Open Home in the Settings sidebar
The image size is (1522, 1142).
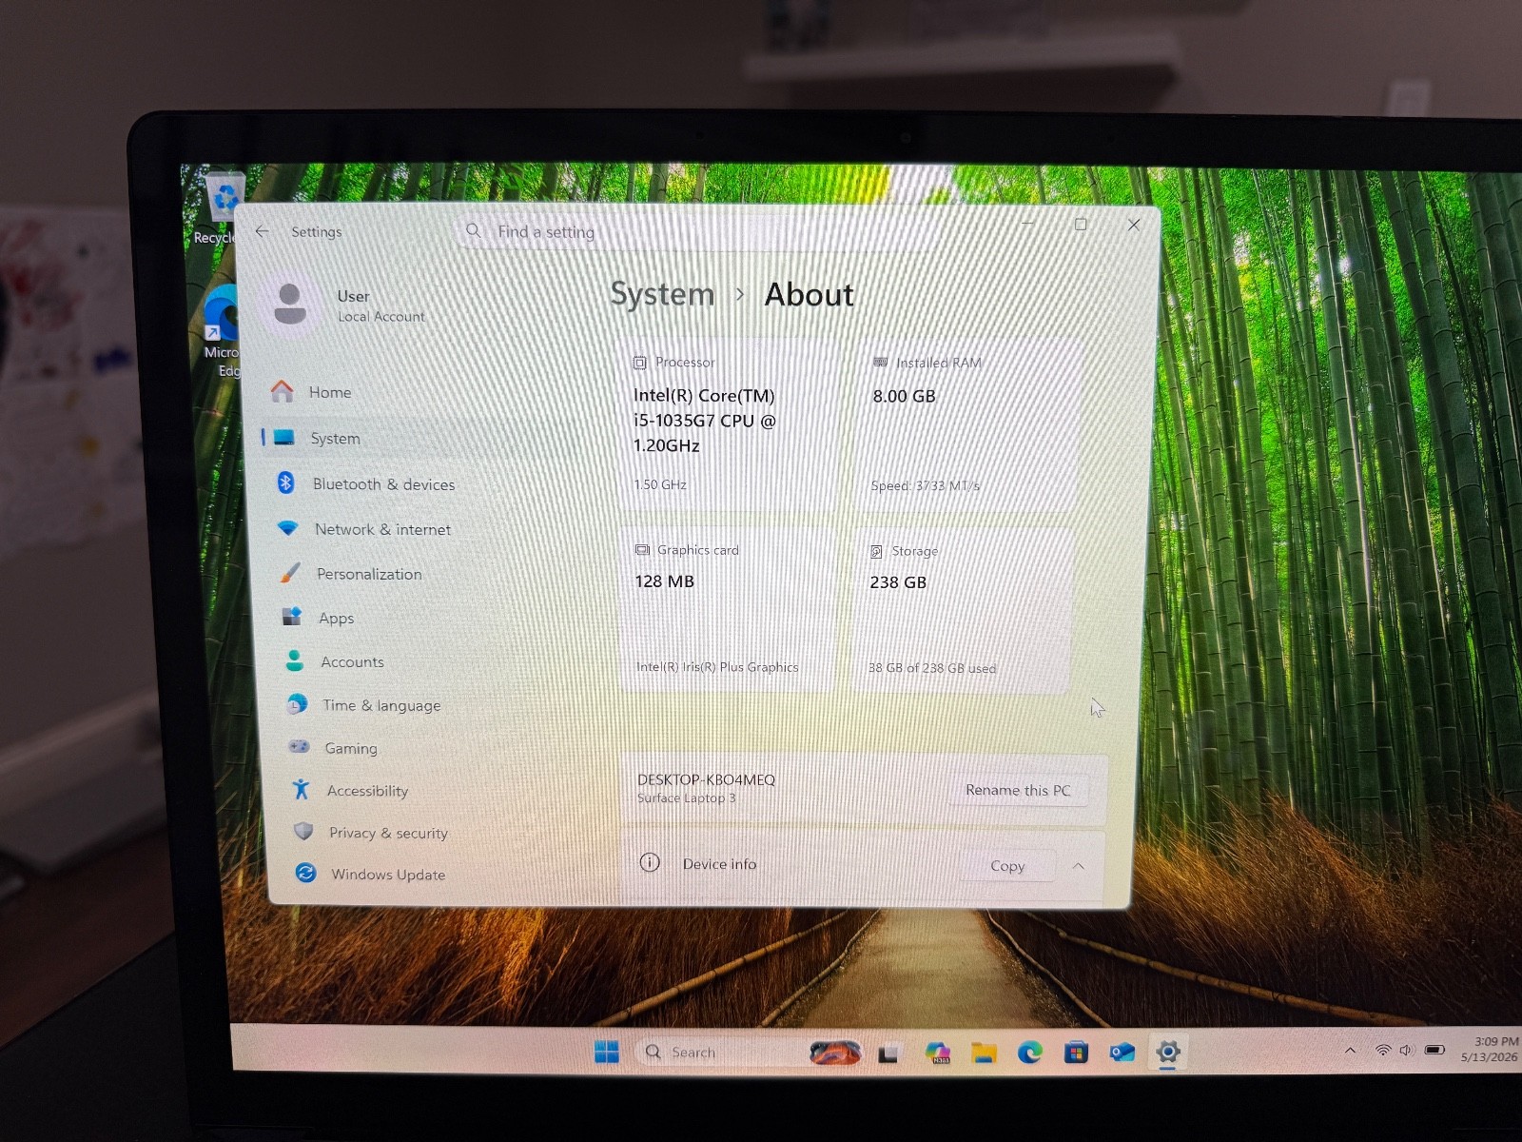[419, 392]
